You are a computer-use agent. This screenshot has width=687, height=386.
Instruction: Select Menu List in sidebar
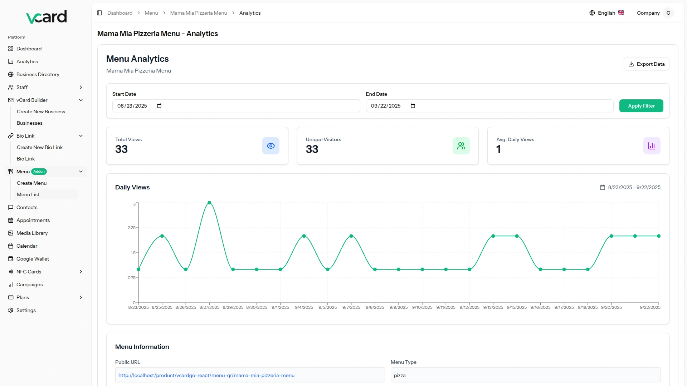pyautogui.click(x=46, y=194)
